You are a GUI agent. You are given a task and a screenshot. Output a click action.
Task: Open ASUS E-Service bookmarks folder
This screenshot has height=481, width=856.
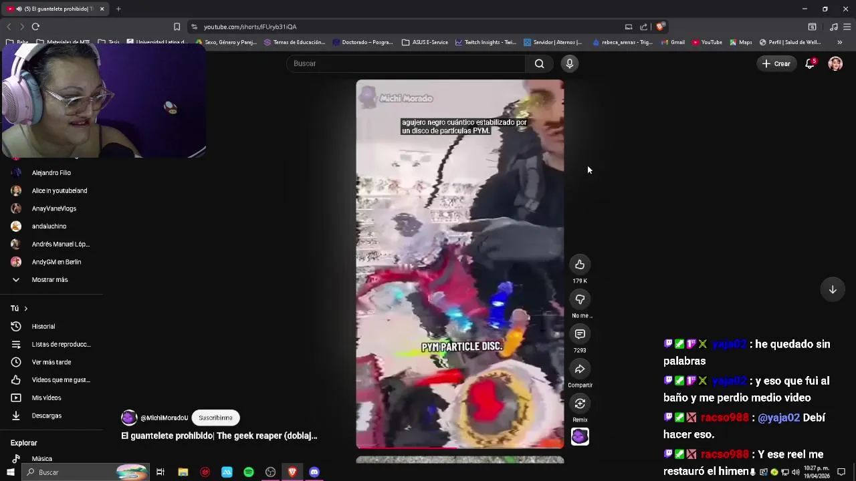tap(425, 42)
